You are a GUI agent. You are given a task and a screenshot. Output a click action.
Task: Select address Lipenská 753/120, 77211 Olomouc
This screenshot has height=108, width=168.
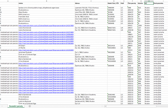(x=91, y=8)
